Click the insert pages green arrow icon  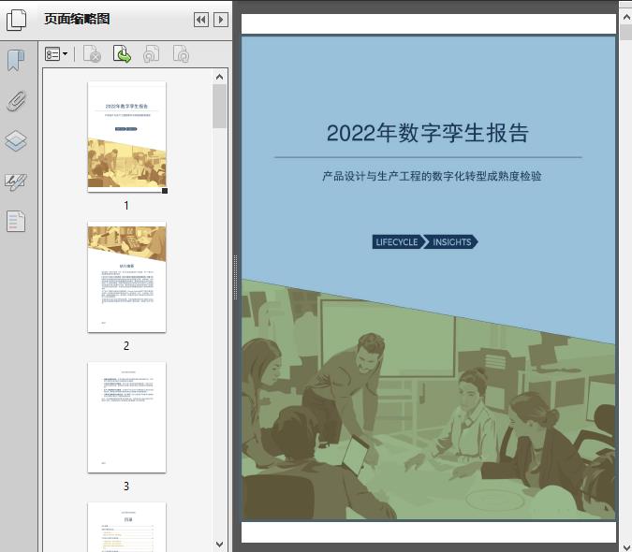coord(122,54)
